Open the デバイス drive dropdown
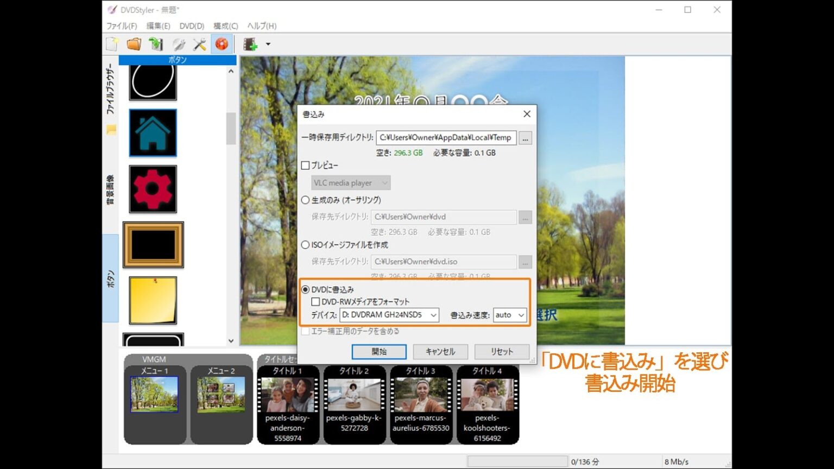 (389, 315)
